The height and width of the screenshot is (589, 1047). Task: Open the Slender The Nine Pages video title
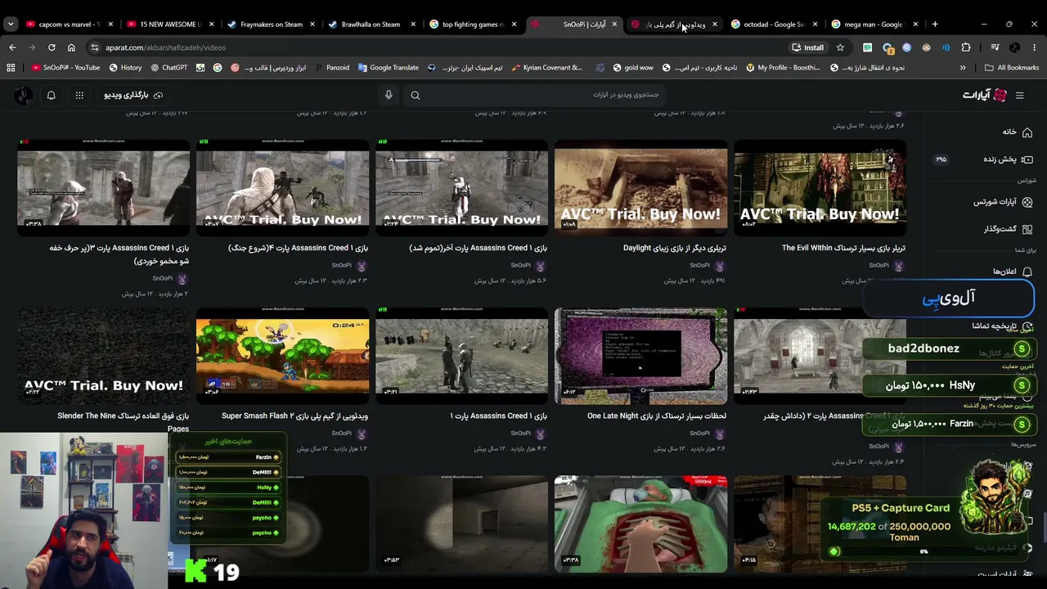[123, 422]
